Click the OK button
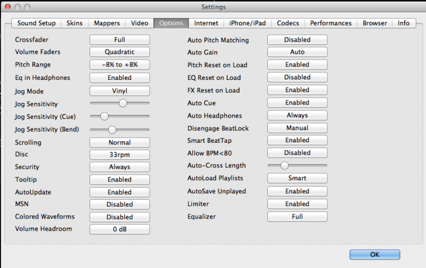Viewport: 426px width, 268px height. 374,255
